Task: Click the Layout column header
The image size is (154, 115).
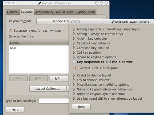Action: pyautogui.click(x=39, y=43)
